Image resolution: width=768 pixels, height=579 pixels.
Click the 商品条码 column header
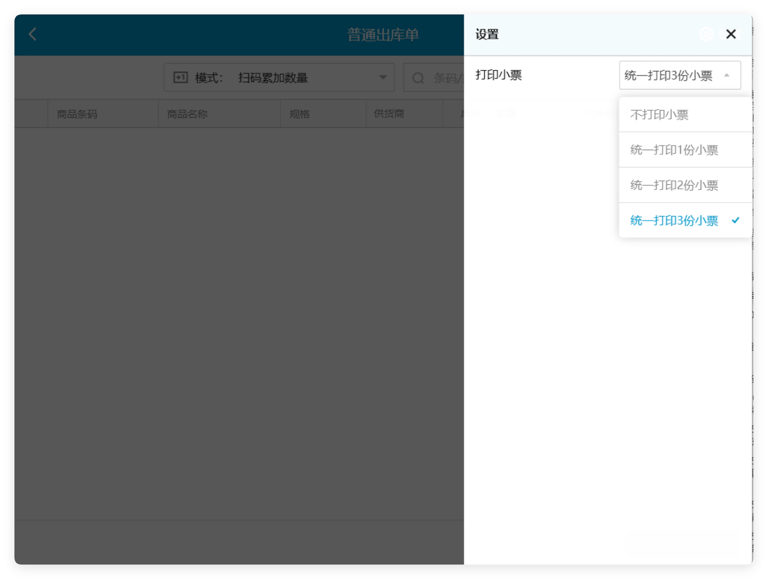point(77,114)
